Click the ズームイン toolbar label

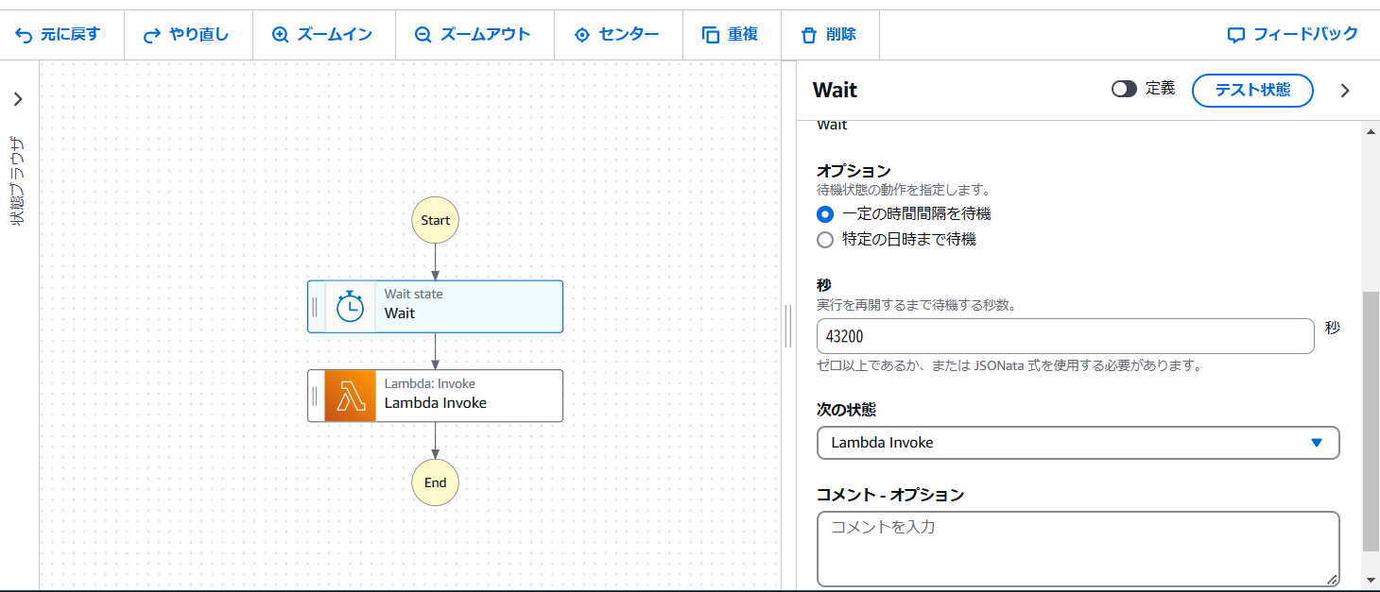click(335, 35)
